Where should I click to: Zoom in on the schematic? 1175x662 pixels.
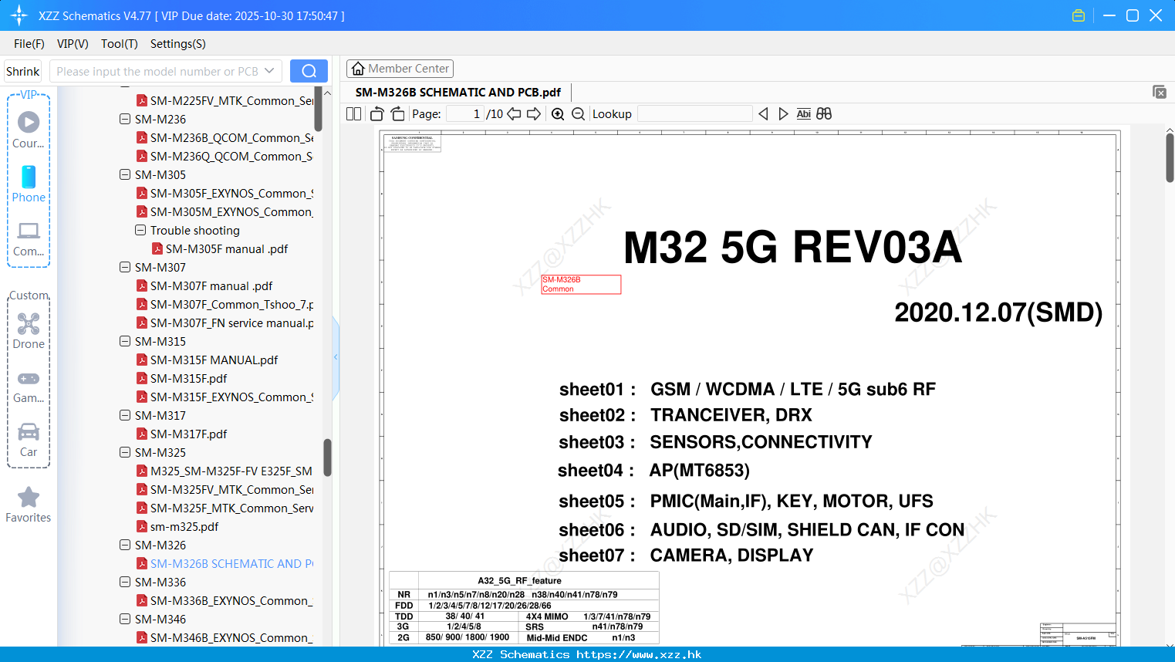[558, 114]
